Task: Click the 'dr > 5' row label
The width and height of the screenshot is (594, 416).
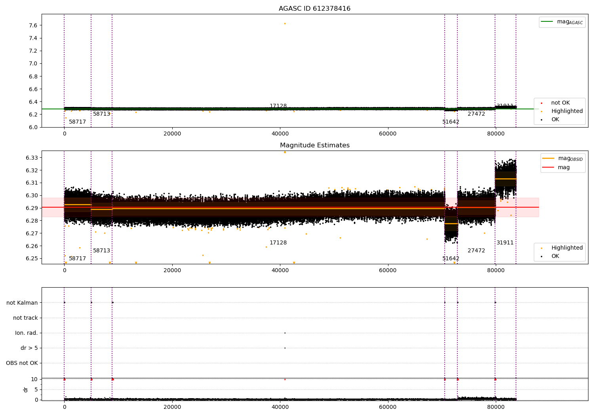Action: tap(29, 348)
